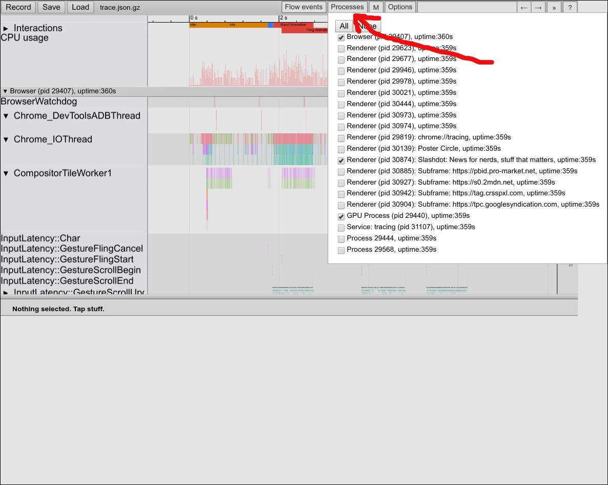Image resolution: width=608 pixels, height=485 pixels.
Task: Uncheck the GPU Process (pid 29440) checkbox
Action: click(341, 216)
